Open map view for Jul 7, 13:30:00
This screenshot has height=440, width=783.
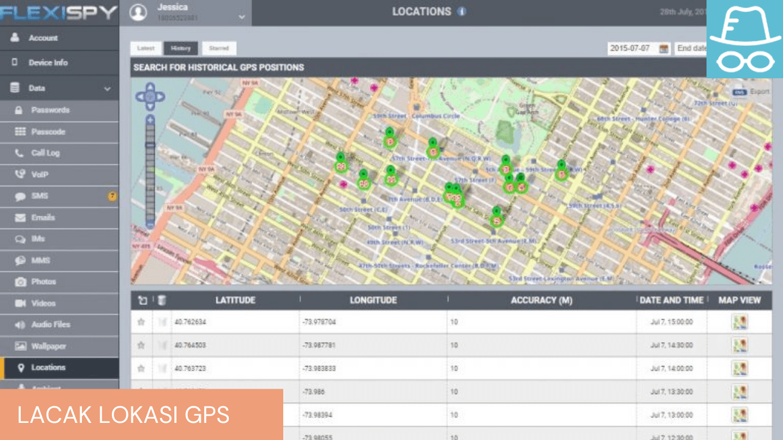click(x=740, y=392)
